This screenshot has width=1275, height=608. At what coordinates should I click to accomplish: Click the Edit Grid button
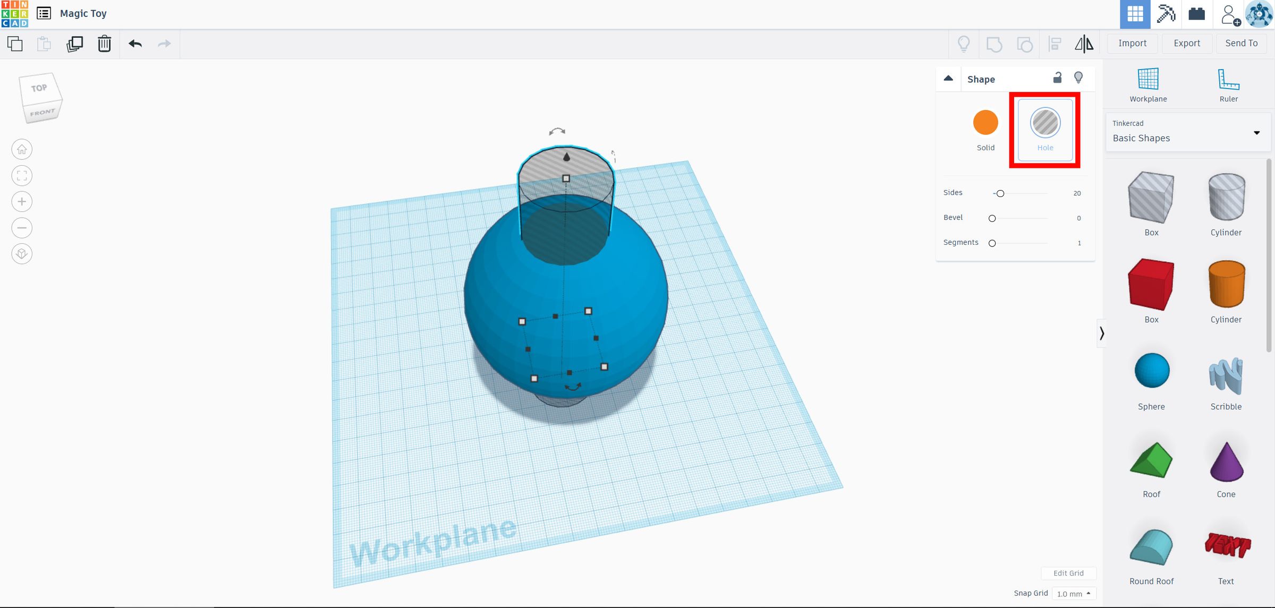(x=1068, y=573)
